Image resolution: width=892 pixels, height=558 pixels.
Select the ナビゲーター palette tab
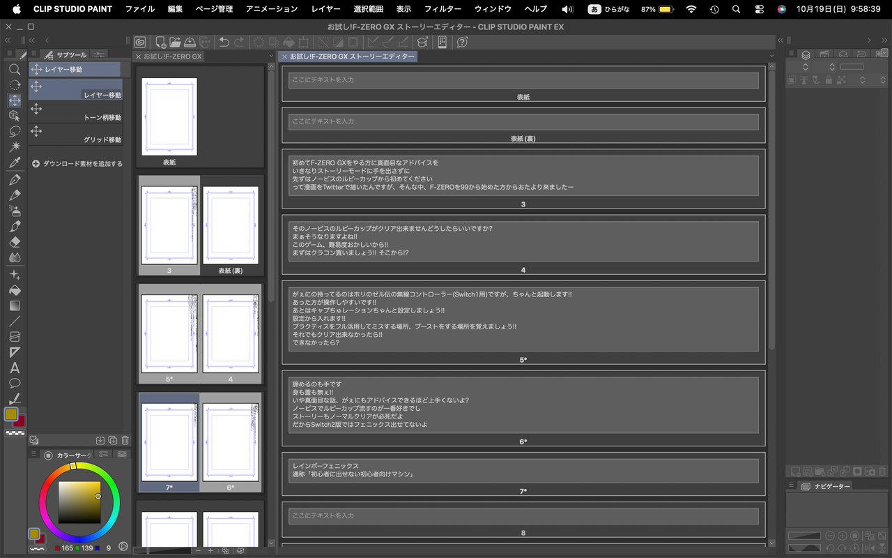pyautogui.click(x=826, y=486)
